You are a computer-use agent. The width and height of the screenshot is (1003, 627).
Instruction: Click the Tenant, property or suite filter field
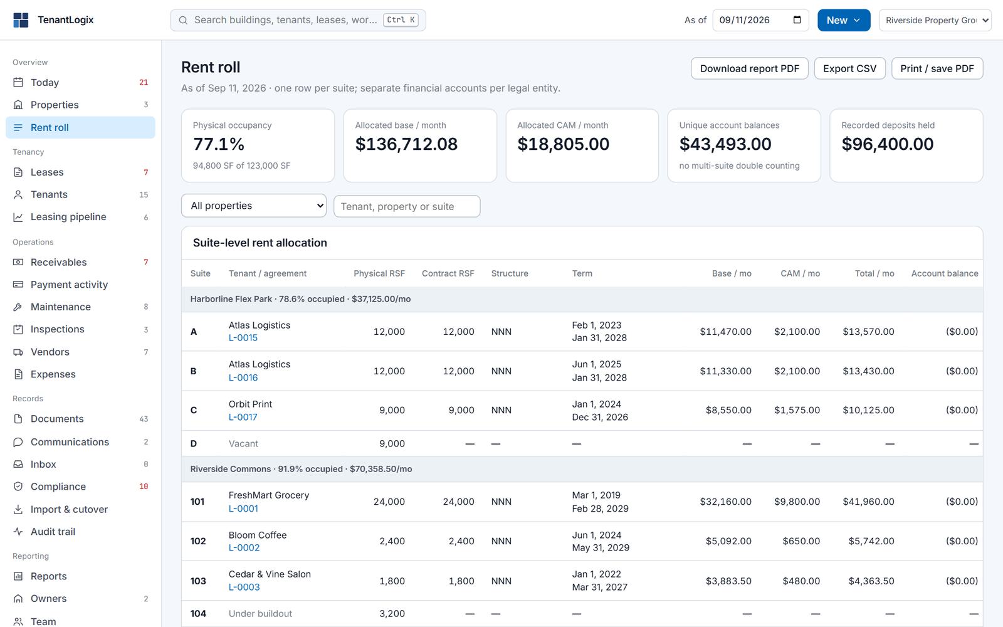(x=407, y=206)
